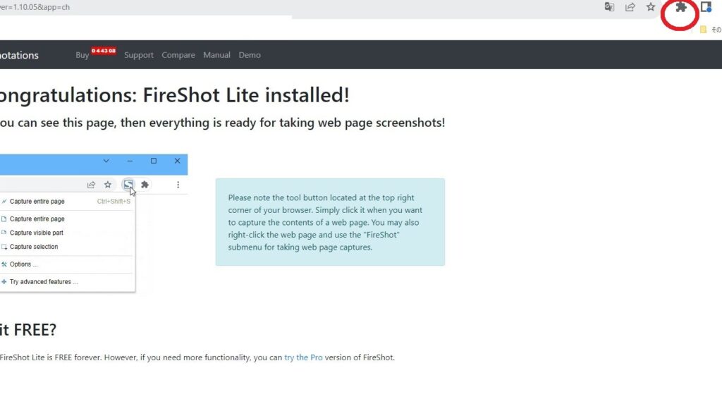Click the blue note about the tool button

[x=330, y=222]
